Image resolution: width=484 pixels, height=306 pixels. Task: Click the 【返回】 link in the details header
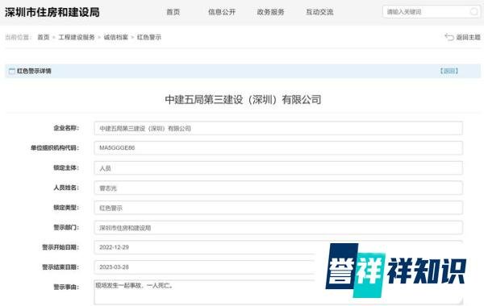coord(449,71)
